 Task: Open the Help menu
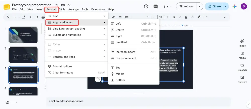point(111,9)
